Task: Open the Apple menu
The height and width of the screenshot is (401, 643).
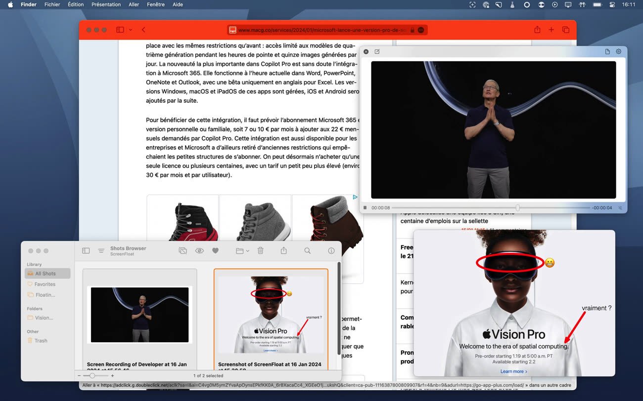Action: coord(10,4)
